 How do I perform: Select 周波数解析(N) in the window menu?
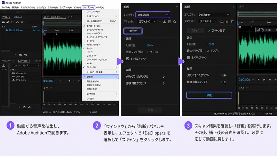point(93,81)
